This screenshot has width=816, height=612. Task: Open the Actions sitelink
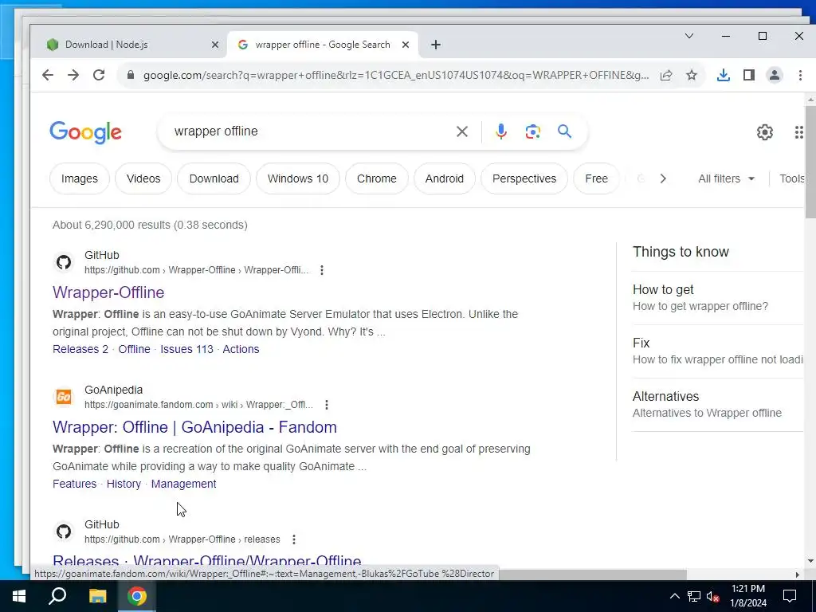241,349
